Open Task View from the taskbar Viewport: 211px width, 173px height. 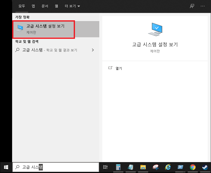105,167
